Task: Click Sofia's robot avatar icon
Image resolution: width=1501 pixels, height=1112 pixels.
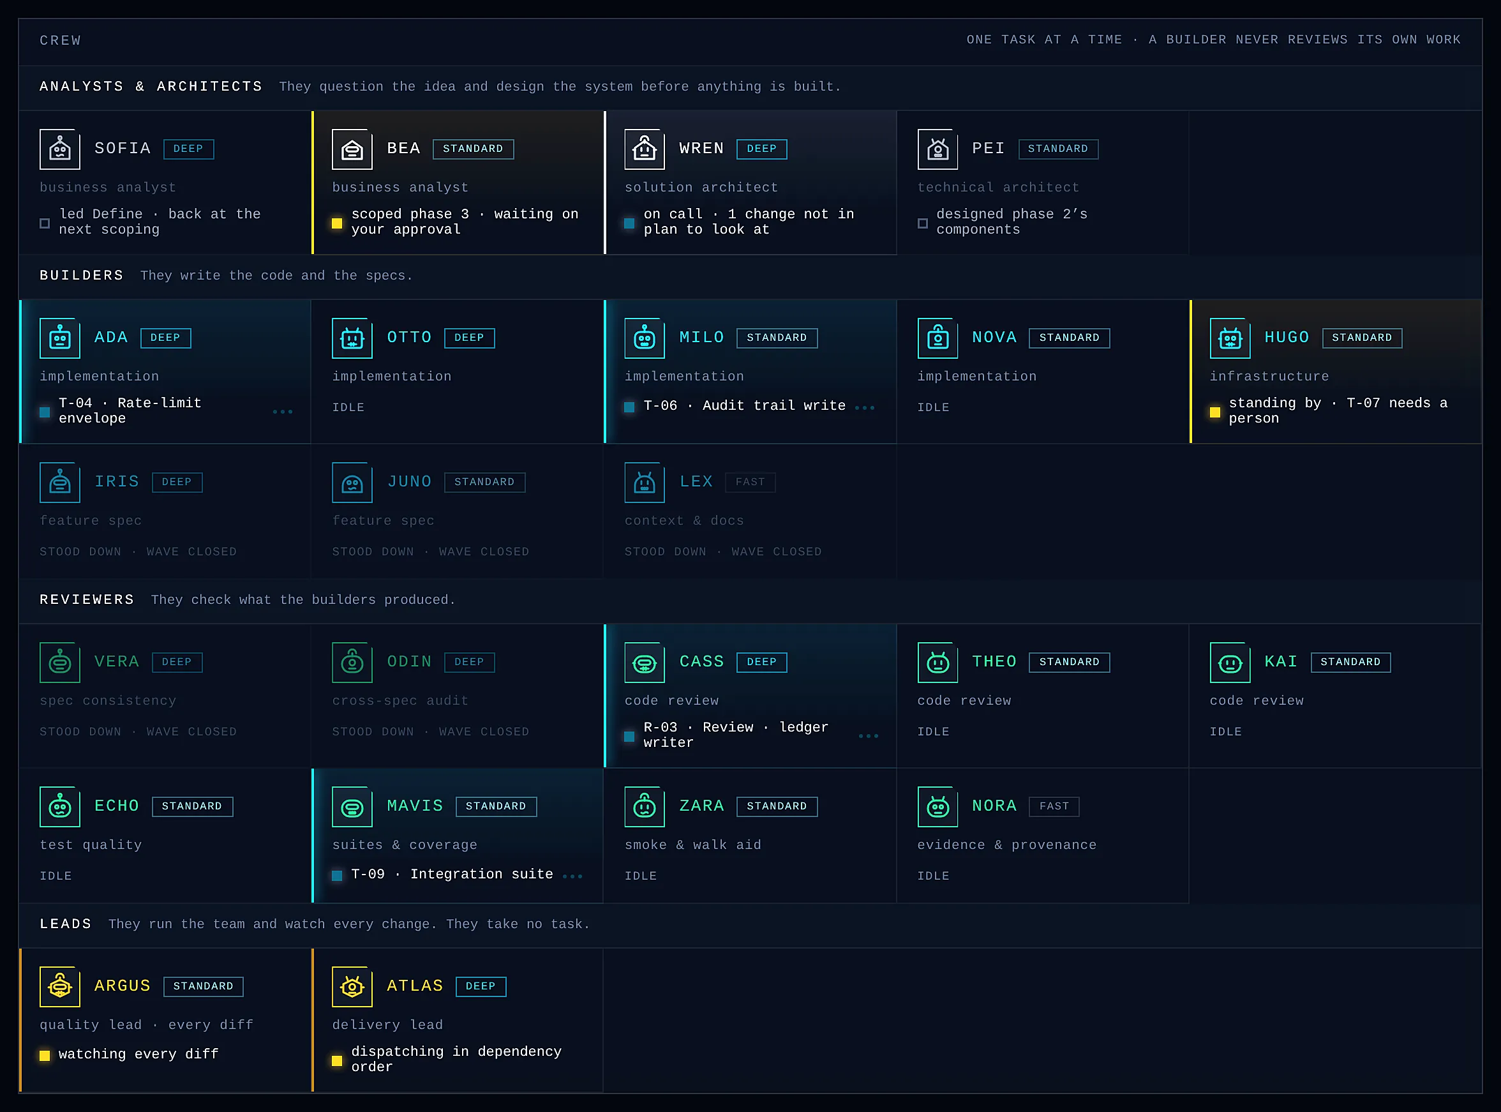Action: [x=60, y=149]
